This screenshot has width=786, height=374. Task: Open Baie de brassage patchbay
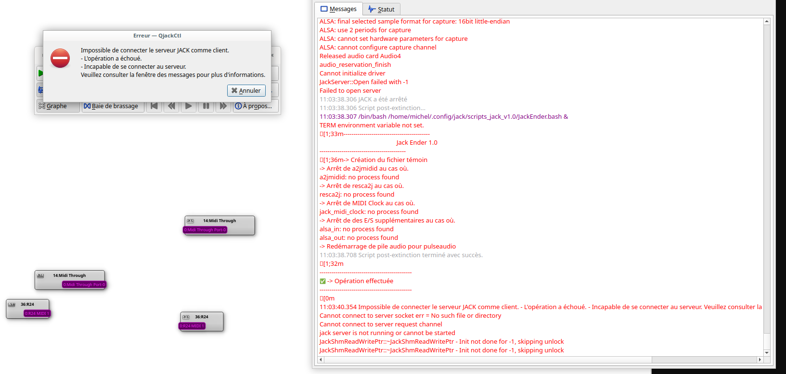point(113,106)
